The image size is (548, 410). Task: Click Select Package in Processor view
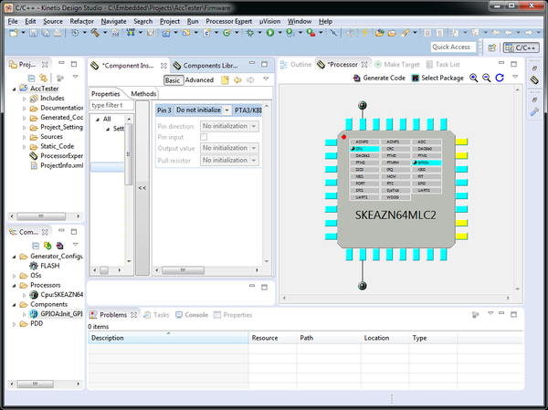(441, 79)
